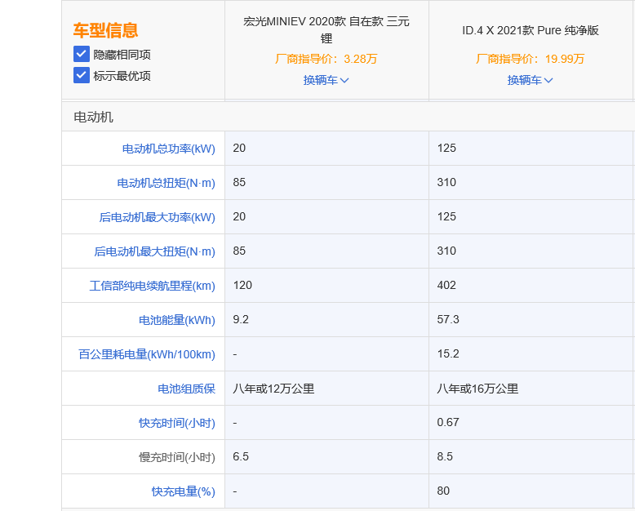635x511 pixels.
Task: Select the 6.5 slow charge time value
Action: pyautogui.click(x=241, y=457)
